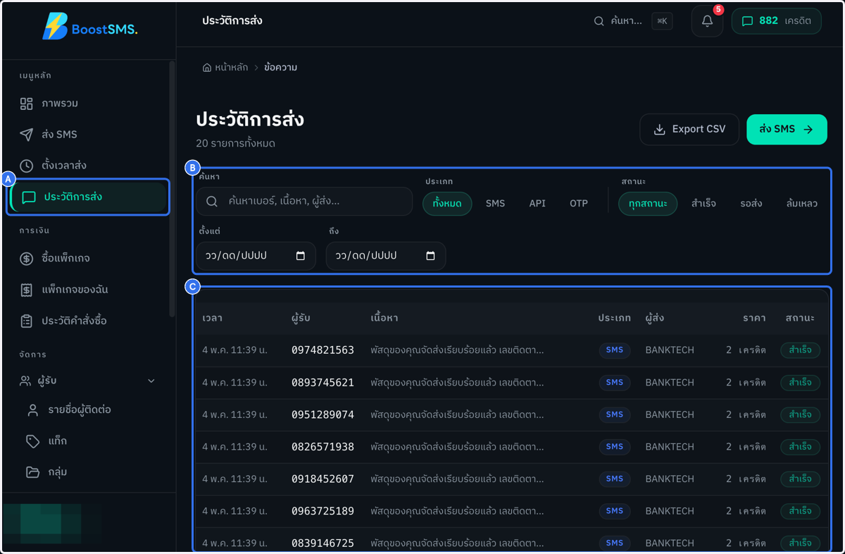Filter by สำเร็จ status chip

(703, 204)
